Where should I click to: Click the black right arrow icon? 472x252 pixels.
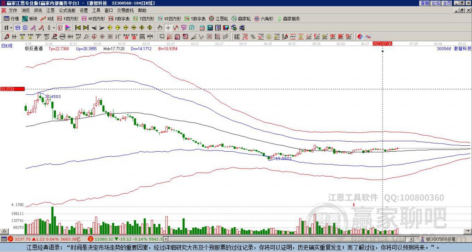[x=102, y=28]
